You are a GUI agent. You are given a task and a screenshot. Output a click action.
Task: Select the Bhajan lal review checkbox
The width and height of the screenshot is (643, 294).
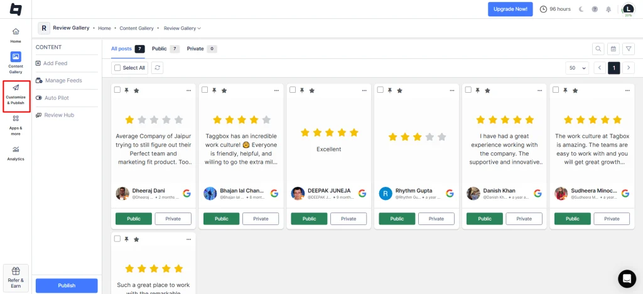pos(205,90)
